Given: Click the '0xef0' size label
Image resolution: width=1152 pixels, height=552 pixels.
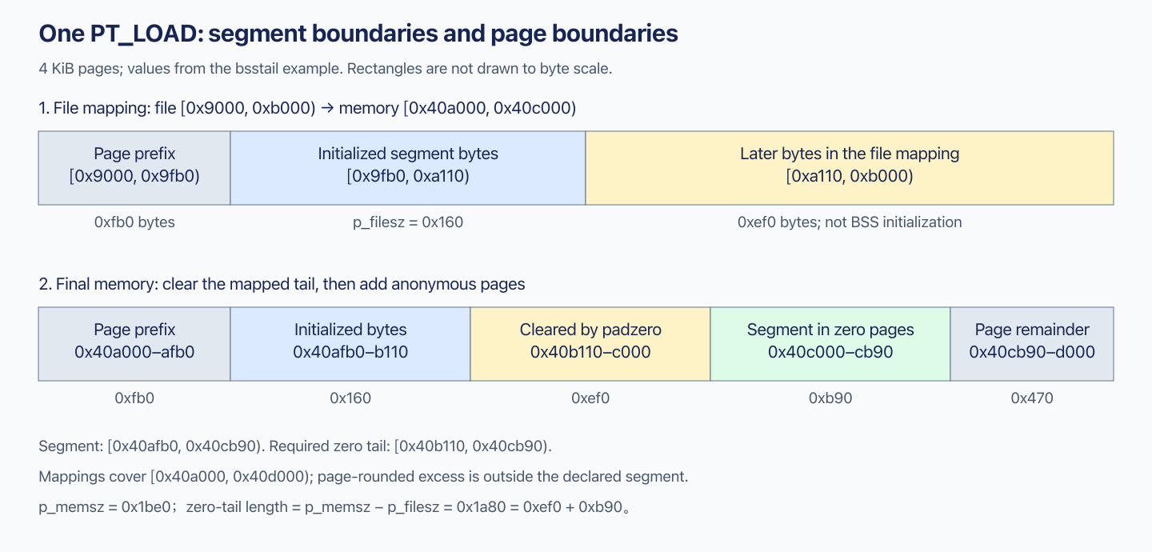Looking at the screenshot, I should 590,398.
